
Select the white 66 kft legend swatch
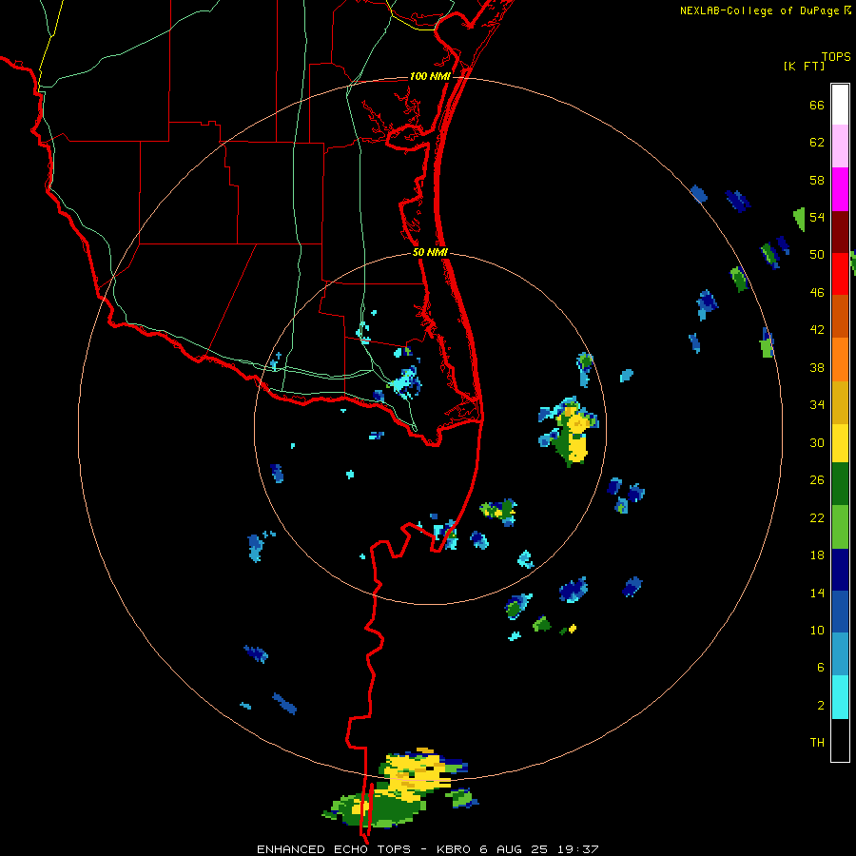click(840, 105)
